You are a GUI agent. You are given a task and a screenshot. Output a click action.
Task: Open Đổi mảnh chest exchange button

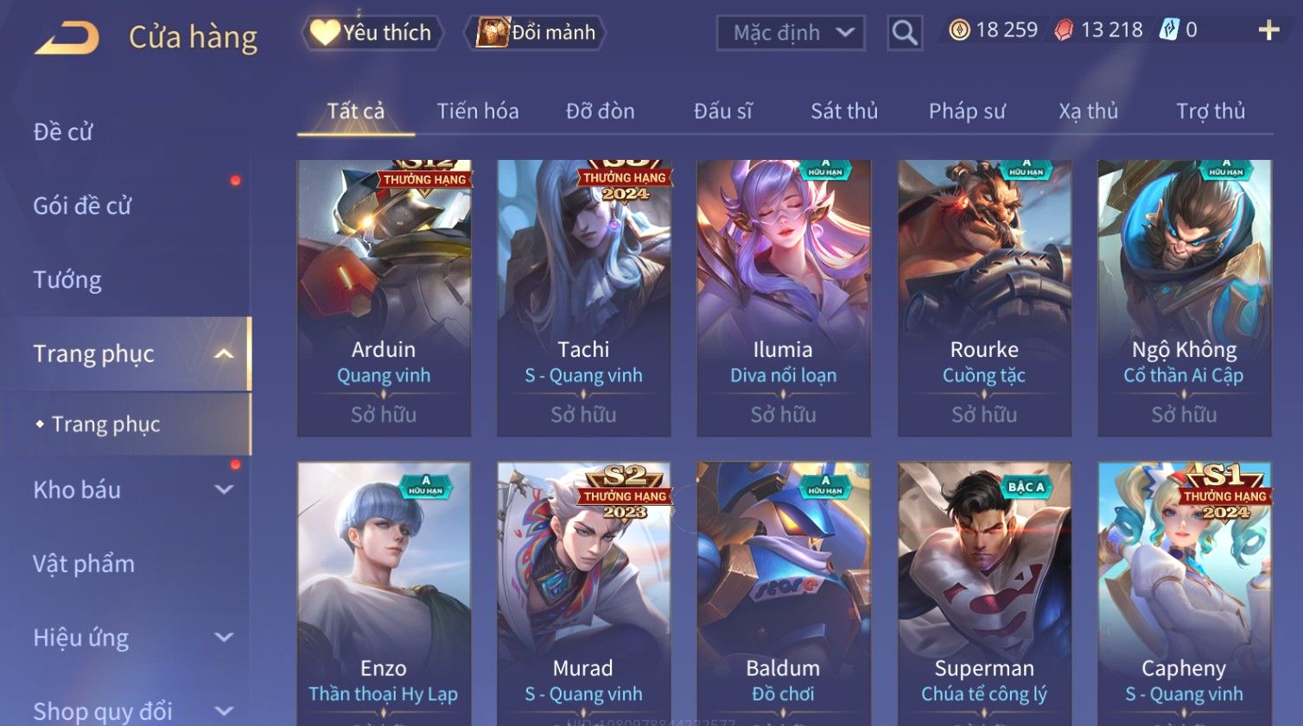click(x=536, y=33)
